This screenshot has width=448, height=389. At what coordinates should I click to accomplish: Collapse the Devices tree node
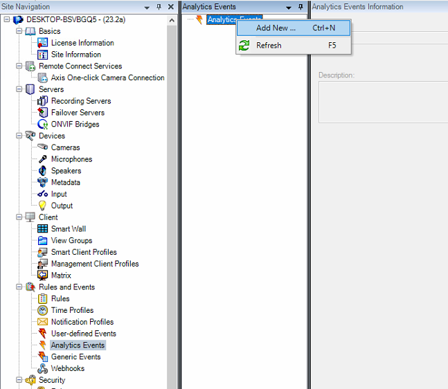click(x=19, y=136)
